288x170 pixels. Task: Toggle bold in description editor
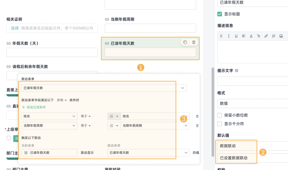(221, 36)
